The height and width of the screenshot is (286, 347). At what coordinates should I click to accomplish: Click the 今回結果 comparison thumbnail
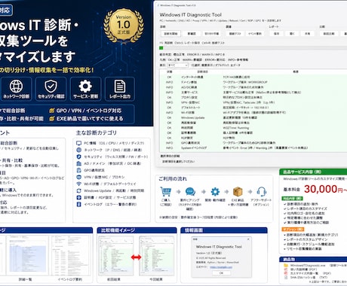tap(156, 256)
